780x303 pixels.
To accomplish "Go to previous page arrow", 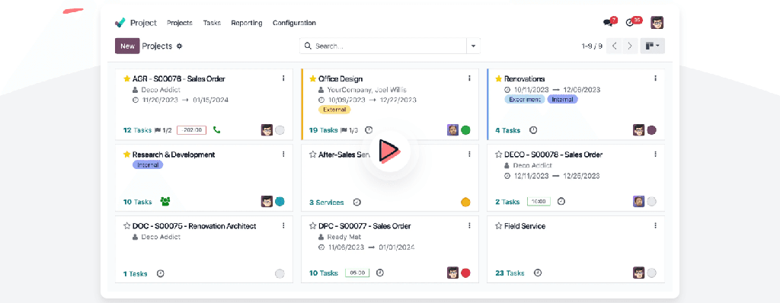I will coord(615,46).
